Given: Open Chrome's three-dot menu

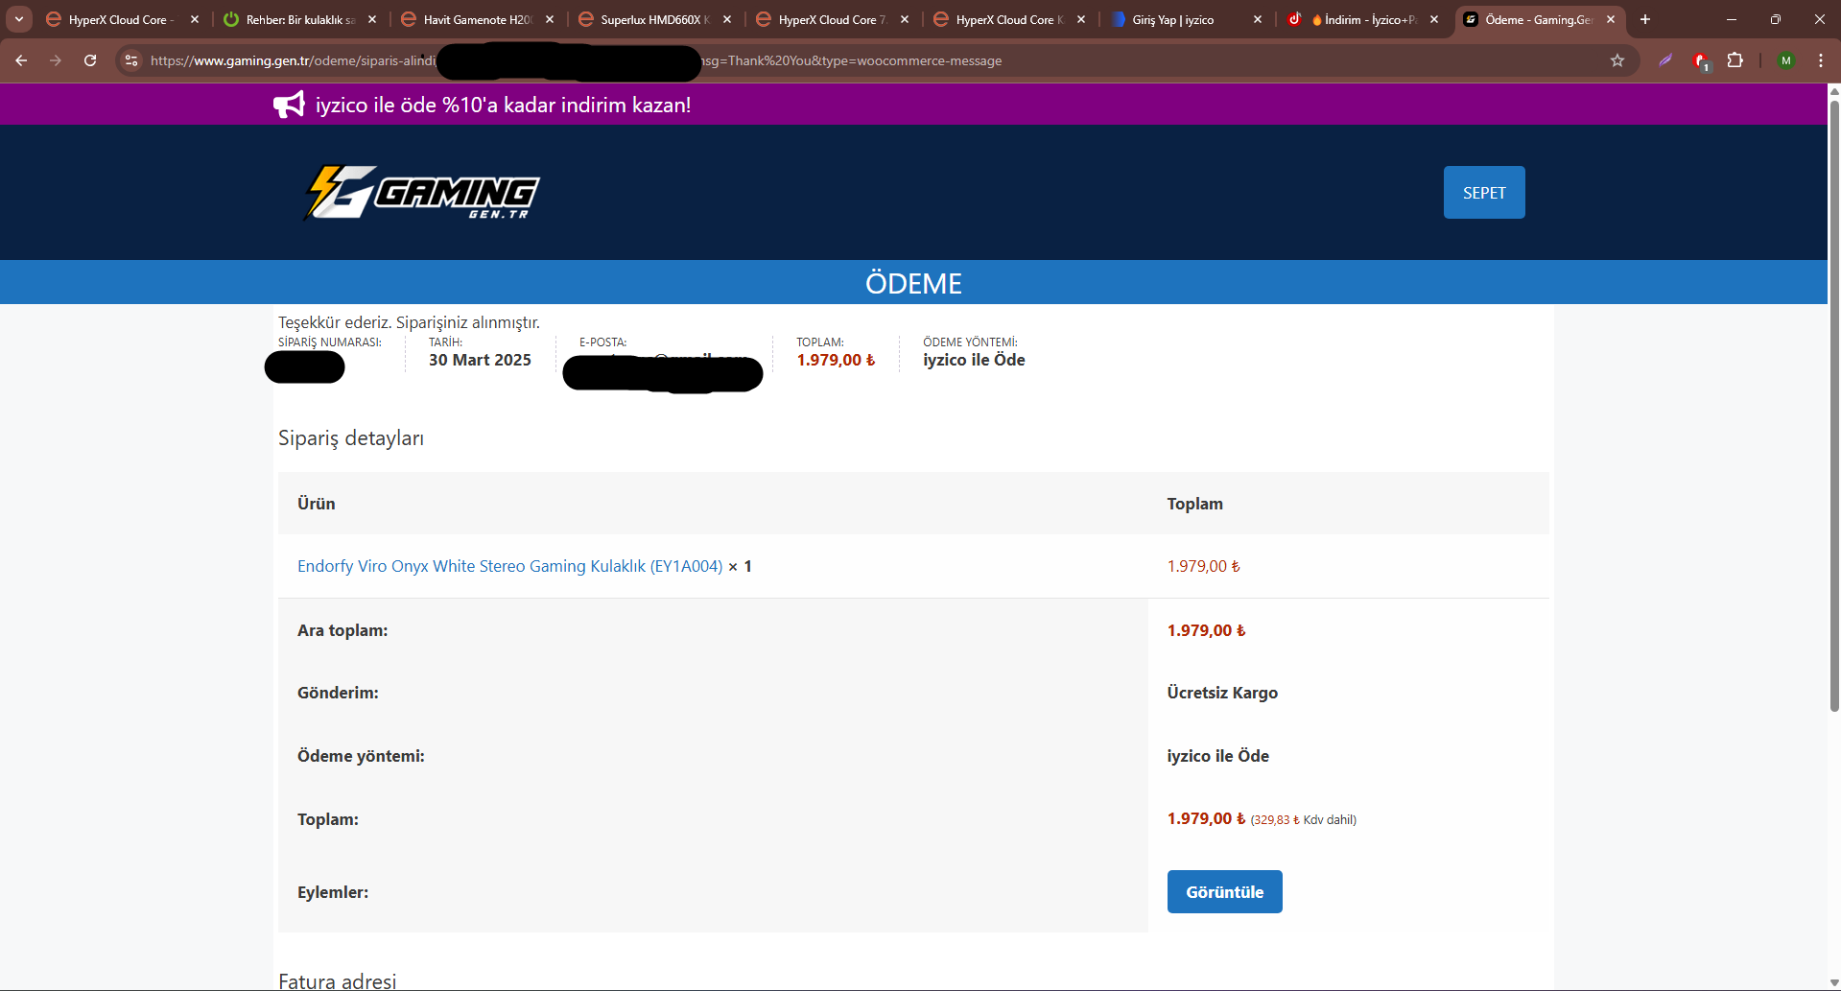Looking at the screenshot, I should pyautogui.click(x=1821, y=60).
